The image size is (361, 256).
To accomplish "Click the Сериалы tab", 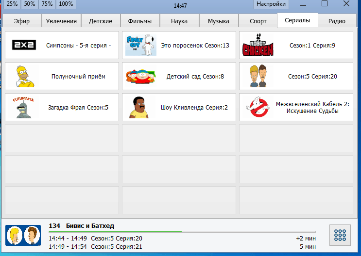I will pyautogui.click(x=297, y=20).
